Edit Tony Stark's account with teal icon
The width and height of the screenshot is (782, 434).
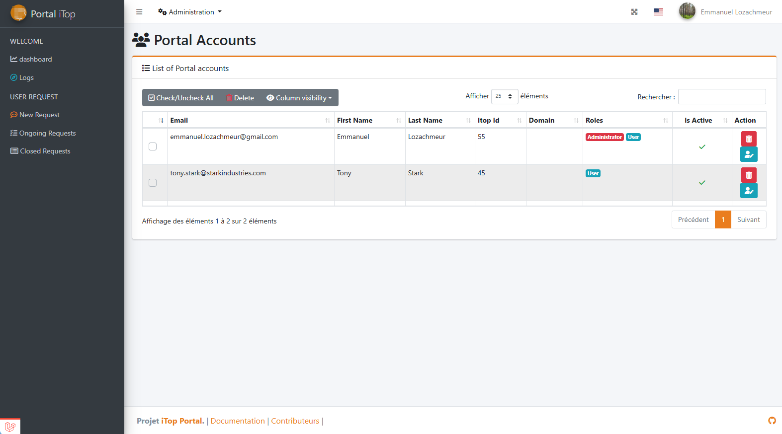pos(749,191)
